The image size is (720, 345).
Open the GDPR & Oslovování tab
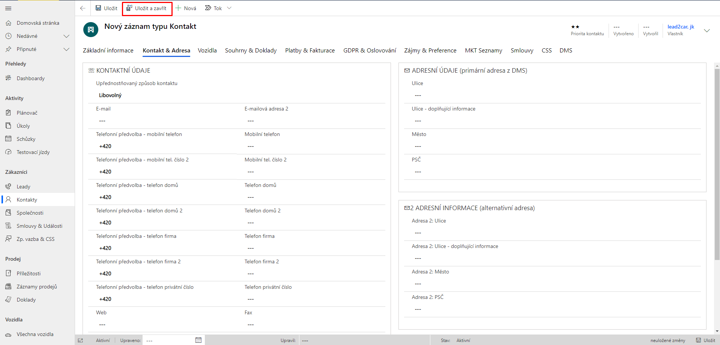coord(369,51)
